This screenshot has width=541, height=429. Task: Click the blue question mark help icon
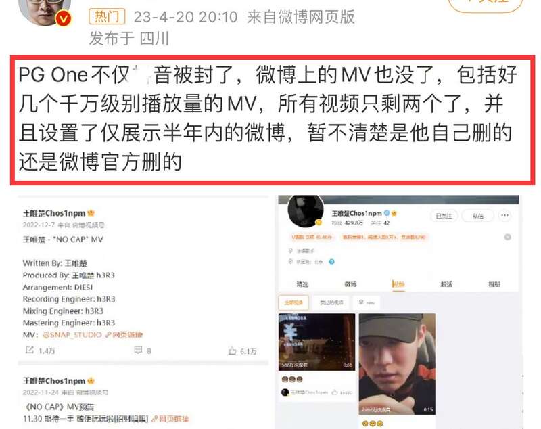[x=331, y=262]
